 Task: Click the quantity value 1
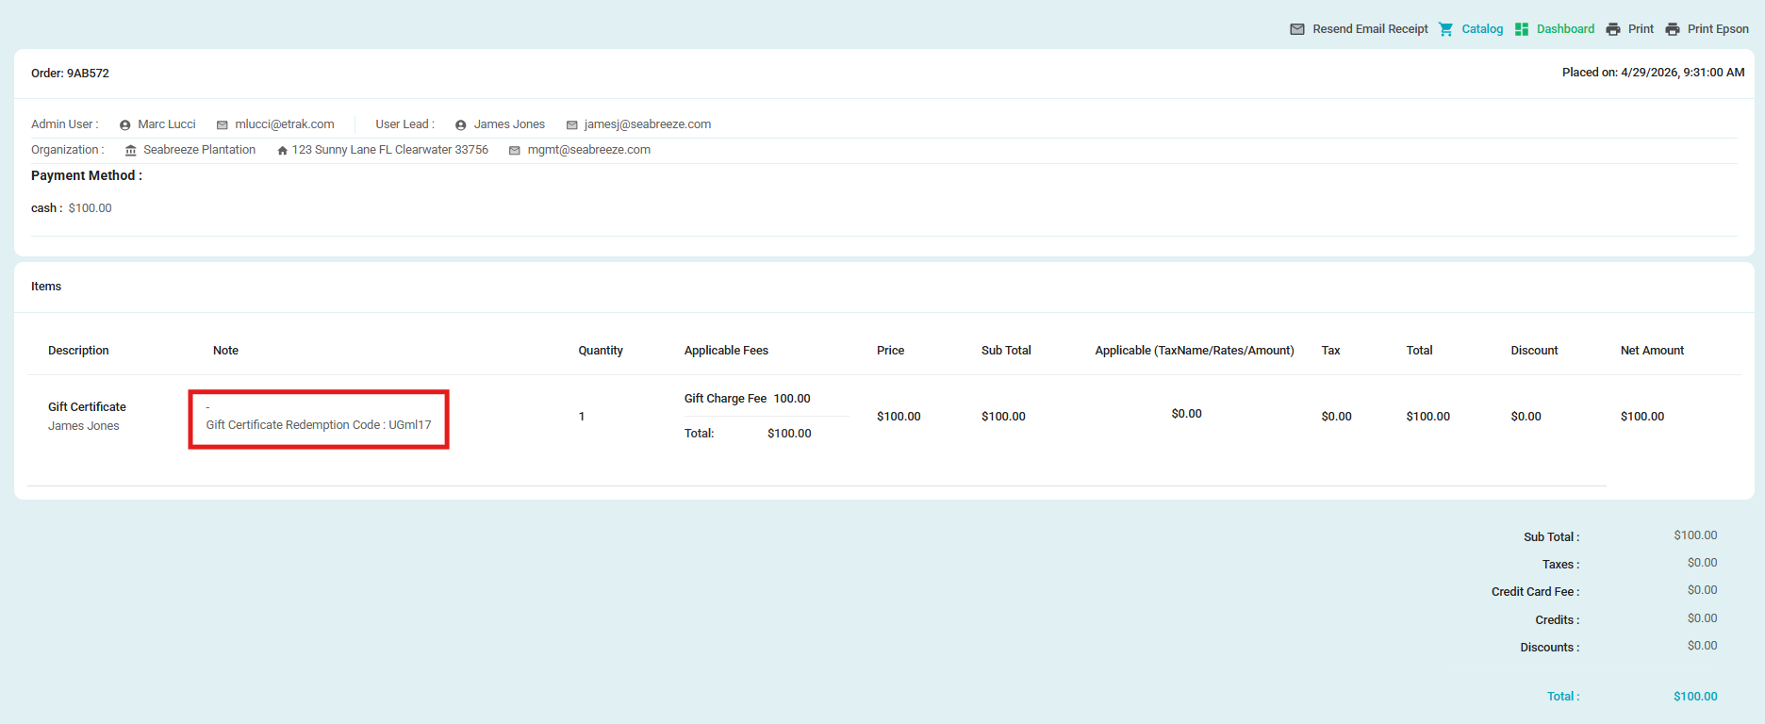pos(582,417)
